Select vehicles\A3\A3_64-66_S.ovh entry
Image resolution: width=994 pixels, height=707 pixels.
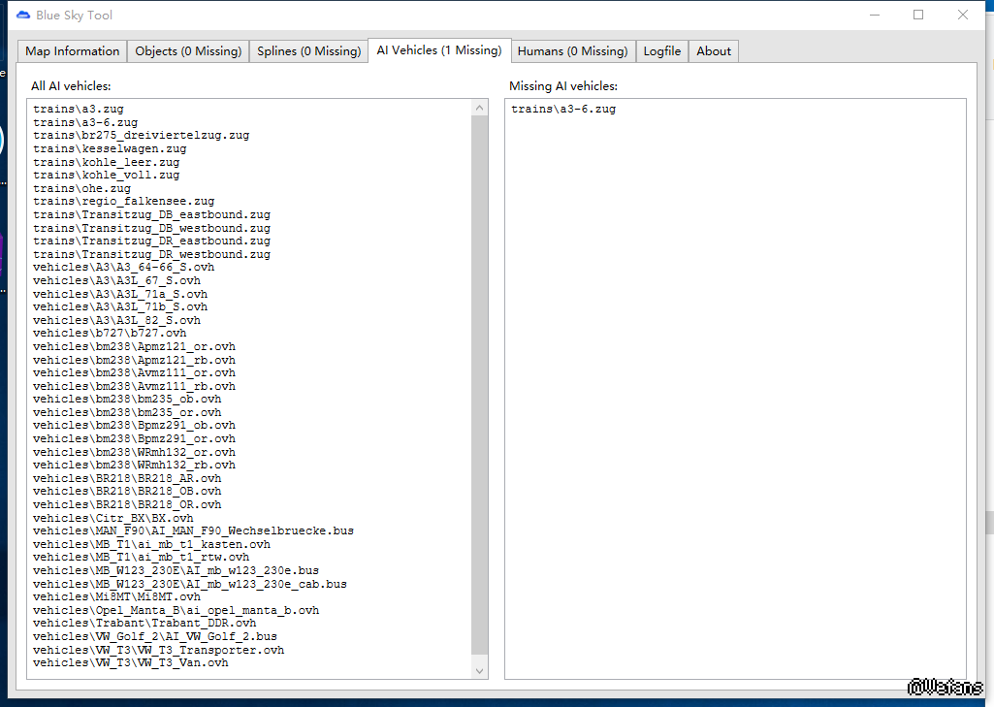123,267
